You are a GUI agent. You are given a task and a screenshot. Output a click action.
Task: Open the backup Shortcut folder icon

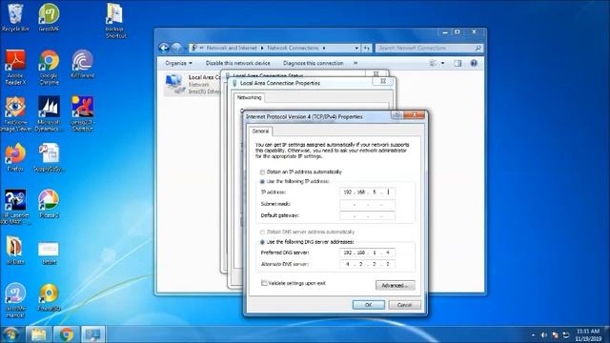(115, 21)
